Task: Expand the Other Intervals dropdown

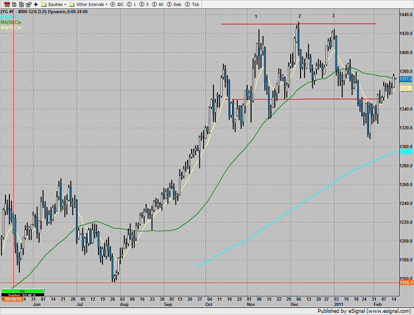Action: click(88, 4)
